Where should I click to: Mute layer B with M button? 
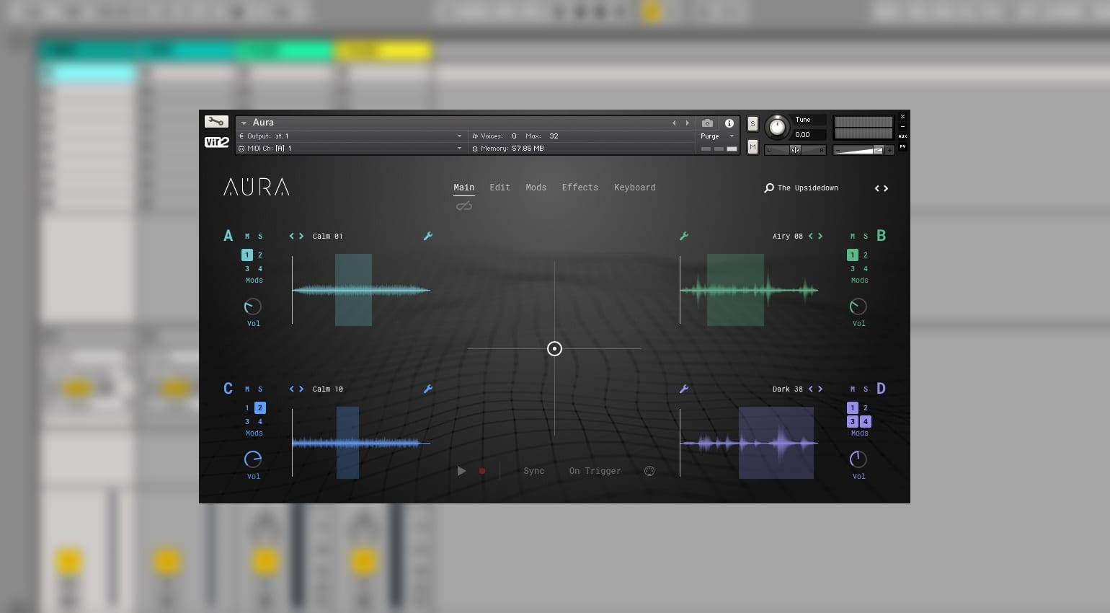[853, 237]
